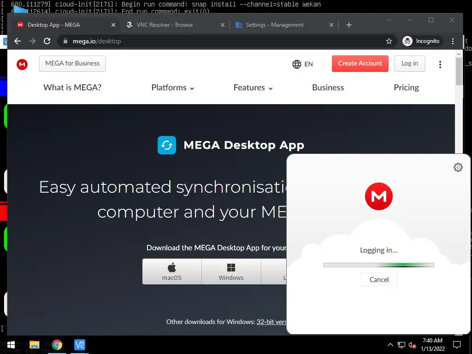Open the MEGA site three-dot menu
Viewport: 472px width, 354px height.
pyautogui.click(x=440, y=65)
